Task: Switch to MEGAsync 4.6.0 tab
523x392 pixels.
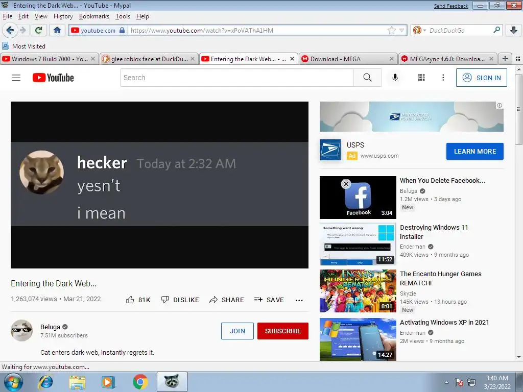Action: coord(447,59)
